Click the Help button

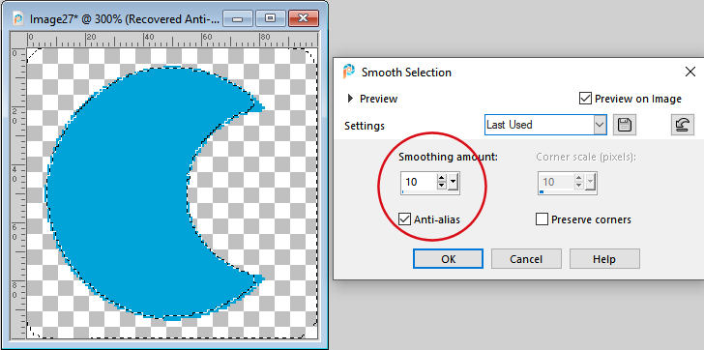pos(604,259)
